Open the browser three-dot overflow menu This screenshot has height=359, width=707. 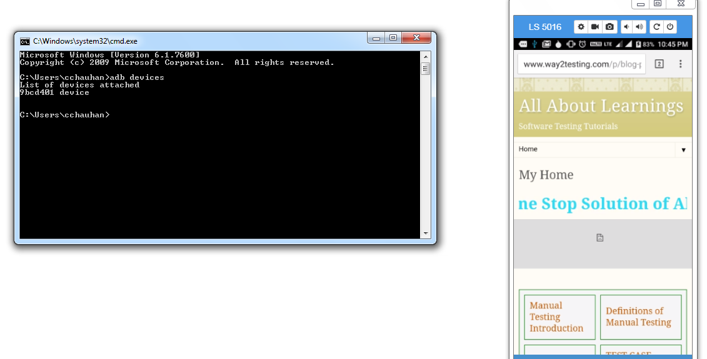(680, 64)
